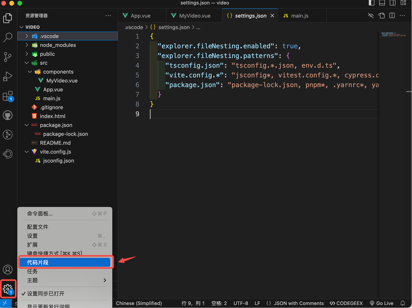Toggle primary sidebar layout button

371,3
